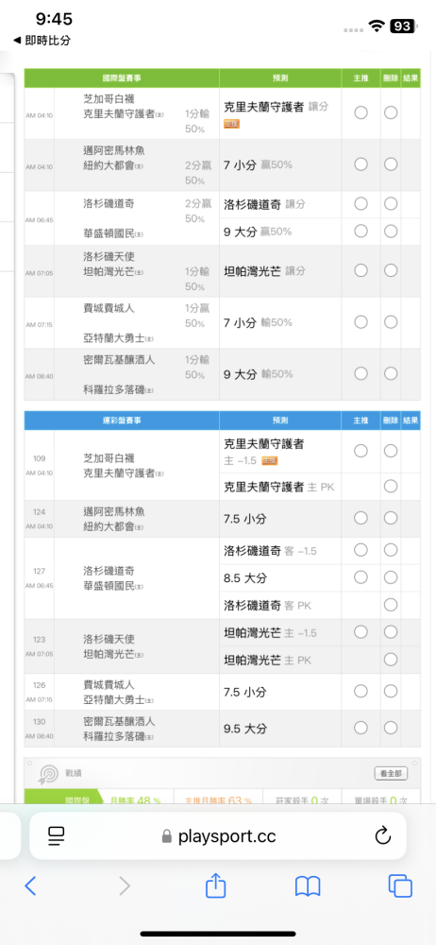
Task: Select 主推 radio for 9.5 大分
Action: pyautogui.click(x=361, y=728)
